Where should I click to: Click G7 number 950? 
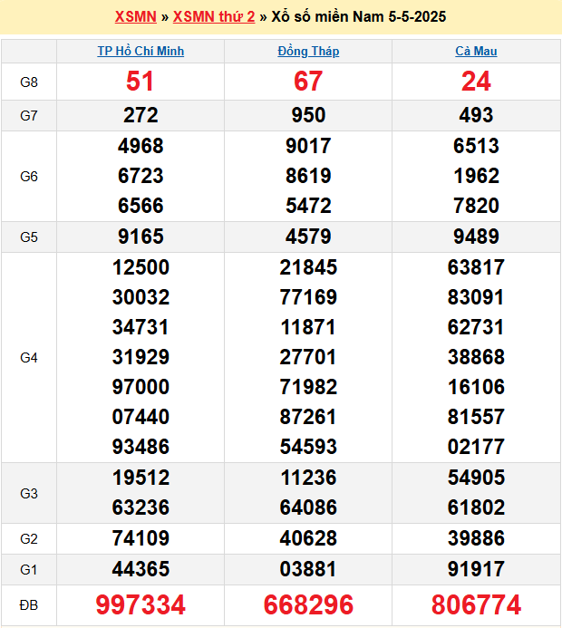pos(308,115)
